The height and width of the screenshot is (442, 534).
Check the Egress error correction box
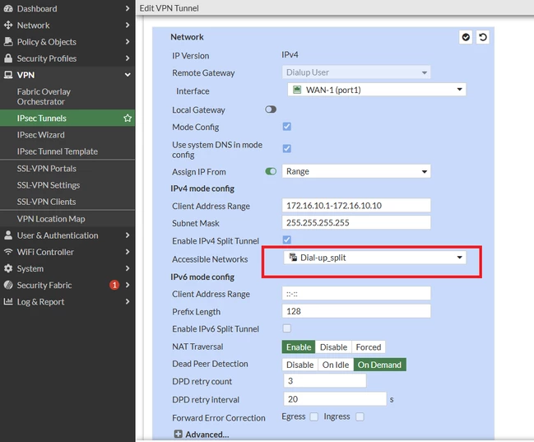(314, 416)
